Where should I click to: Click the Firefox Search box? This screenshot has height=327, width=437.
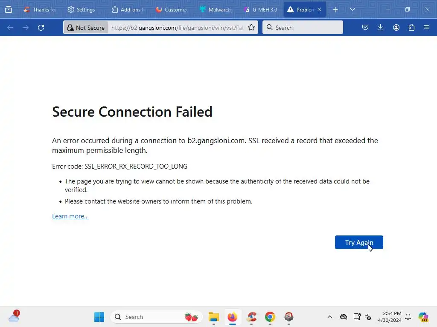pos(303,28)
